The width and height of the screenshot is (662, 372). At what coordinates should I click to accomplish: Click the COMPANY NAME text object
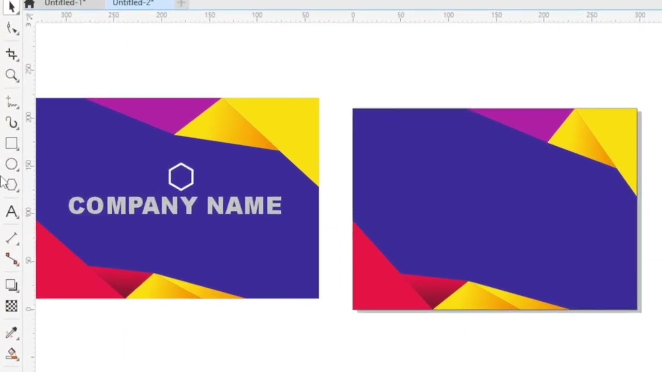[x=175, y=206]
